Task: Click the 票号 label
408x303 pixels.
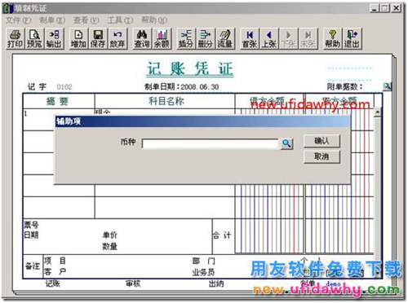Action: tap(31, 225)
